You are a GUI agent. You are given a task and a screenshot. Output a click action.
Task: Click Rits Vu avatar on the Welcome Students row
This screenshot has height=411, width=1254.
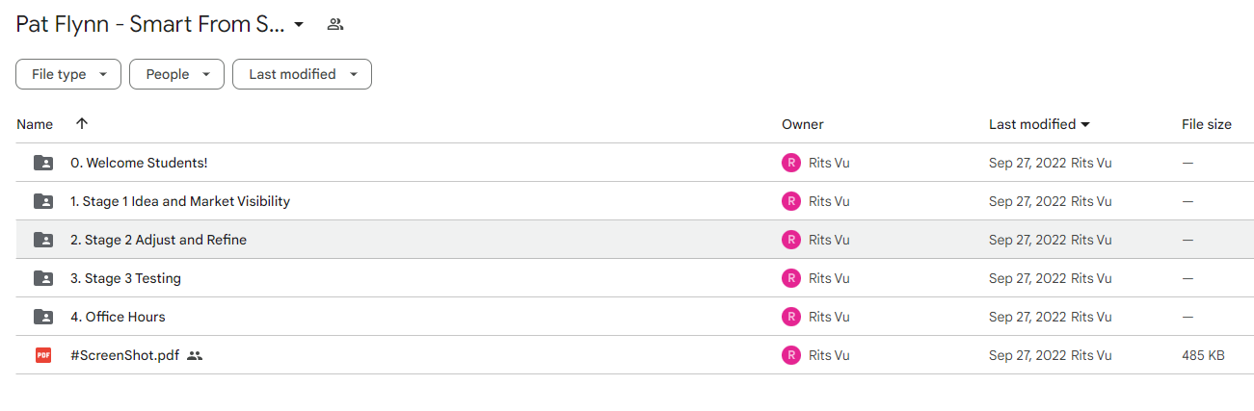[791, 163]
